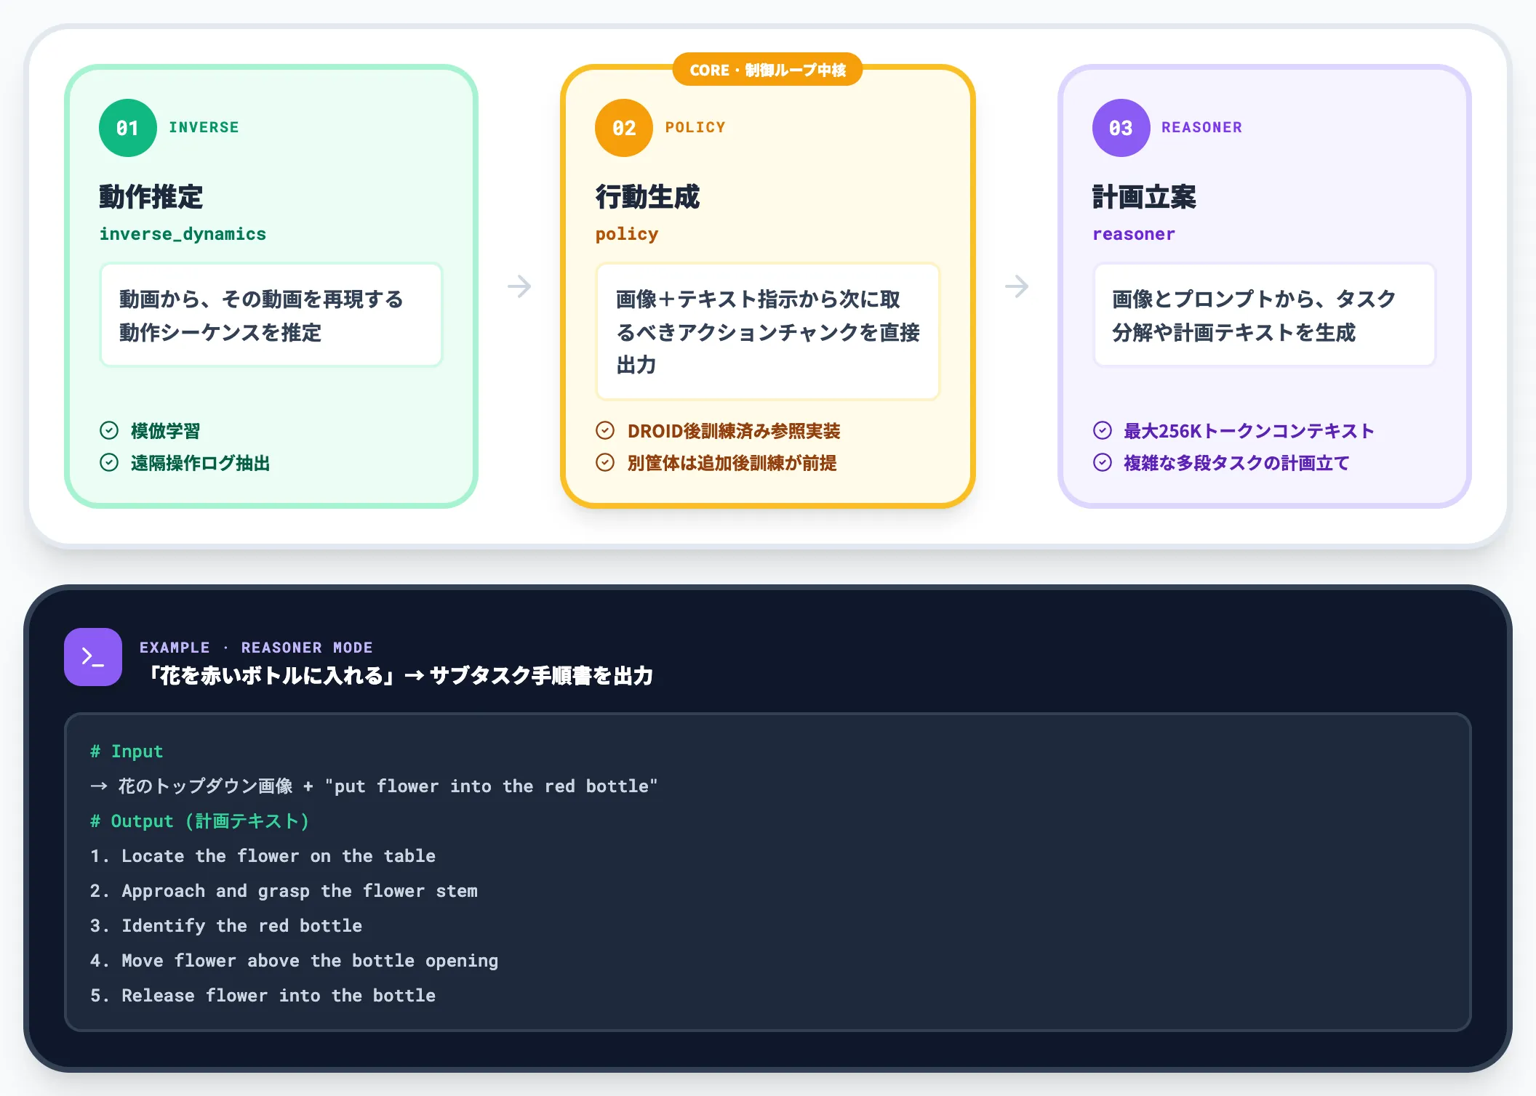This screenshot has width=1536, height=1096.
Task: Click the 遠隔操作ログ抽出 feature text
Action: 200,462
